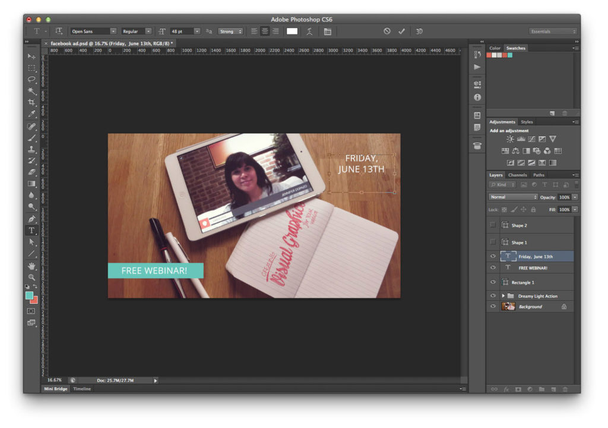Open the Normal blend mode dropdown
Image resolution: width=608 pixels, height=428 pixels.
point(513,197)
